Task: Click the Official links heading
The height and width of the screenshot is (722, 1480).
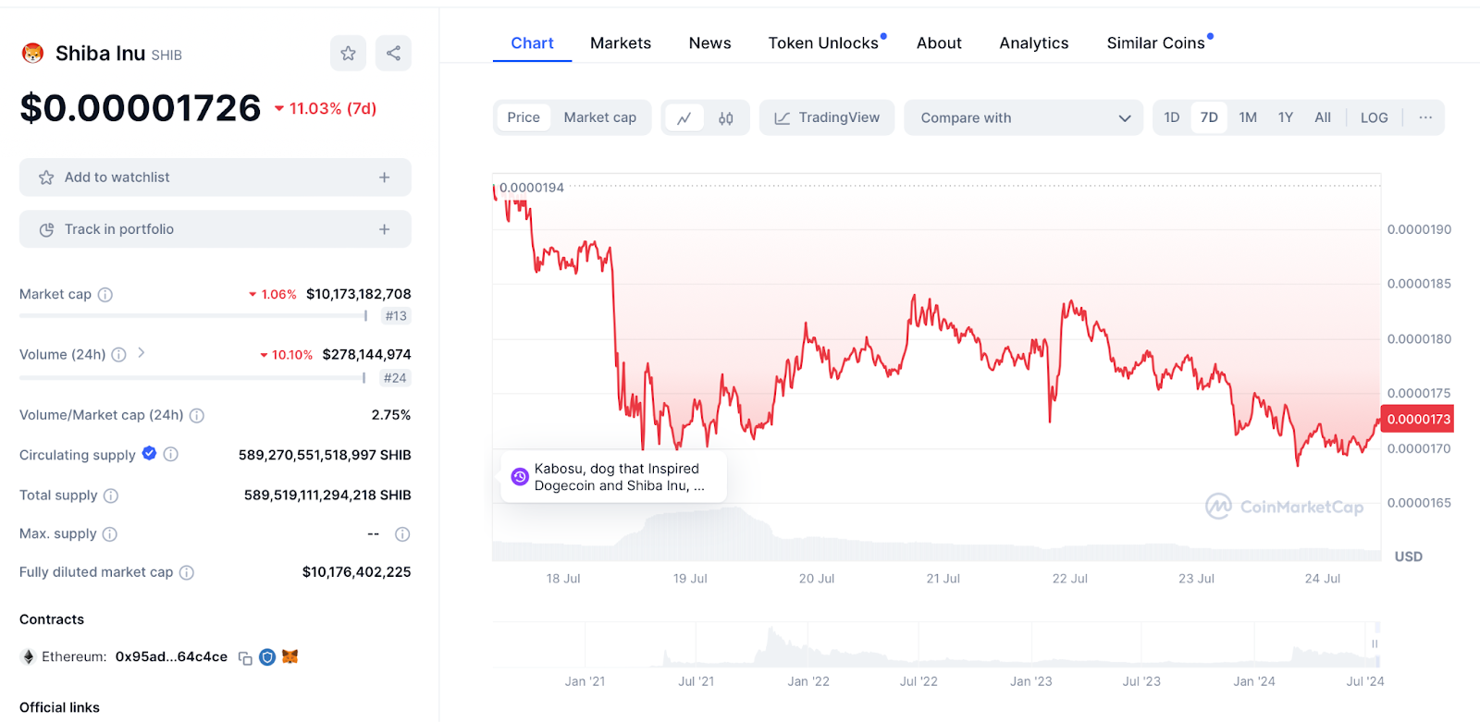Action: [x=59, y=708]
